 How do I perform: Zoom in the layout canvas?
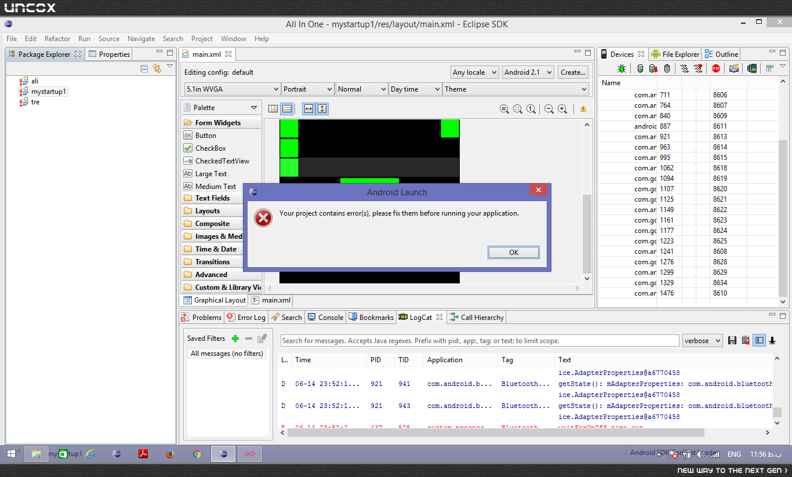tap(562, 109)
